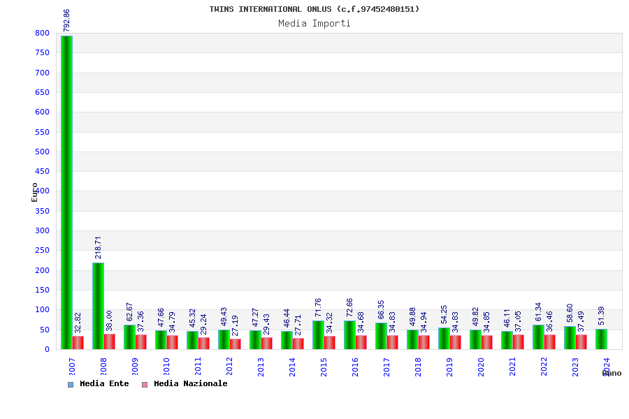Click the green 2024 Media Ente bar
This screenshot has height=419, width=629.
(601, 339)
